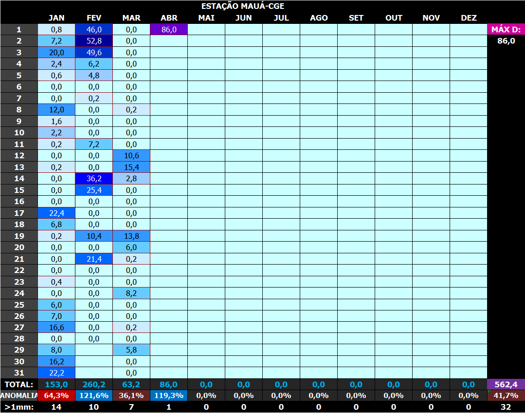The image size is (525, 413).
Task: Select the JAN total value 153,0
Action: point(56,384)
